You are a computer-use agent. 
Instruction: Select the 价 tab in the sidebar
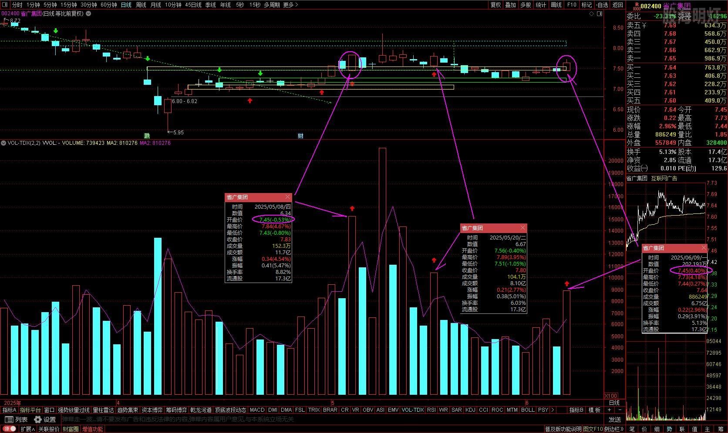pos(644,429)
